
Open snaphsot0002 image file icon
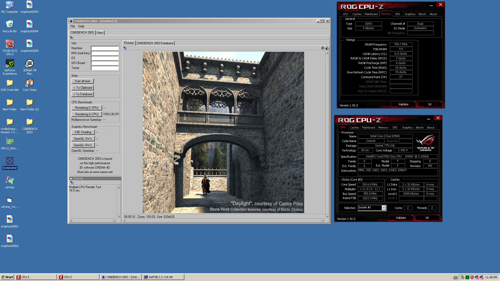click(x=10, y=241)
